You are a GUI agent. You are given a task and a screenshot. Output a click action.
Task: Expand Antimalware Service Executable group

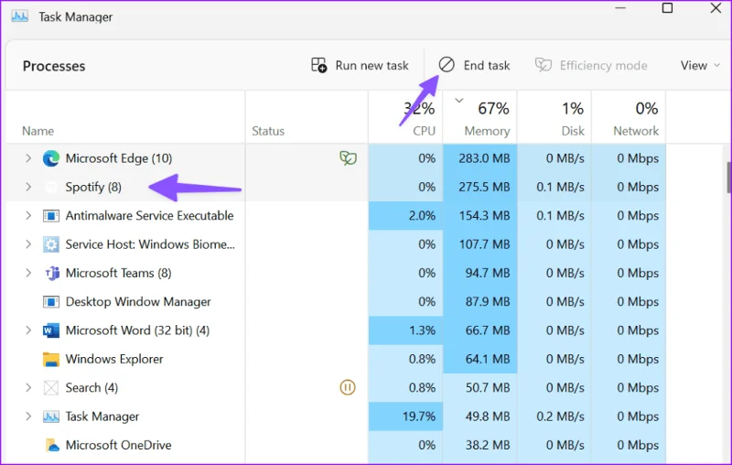28,216
